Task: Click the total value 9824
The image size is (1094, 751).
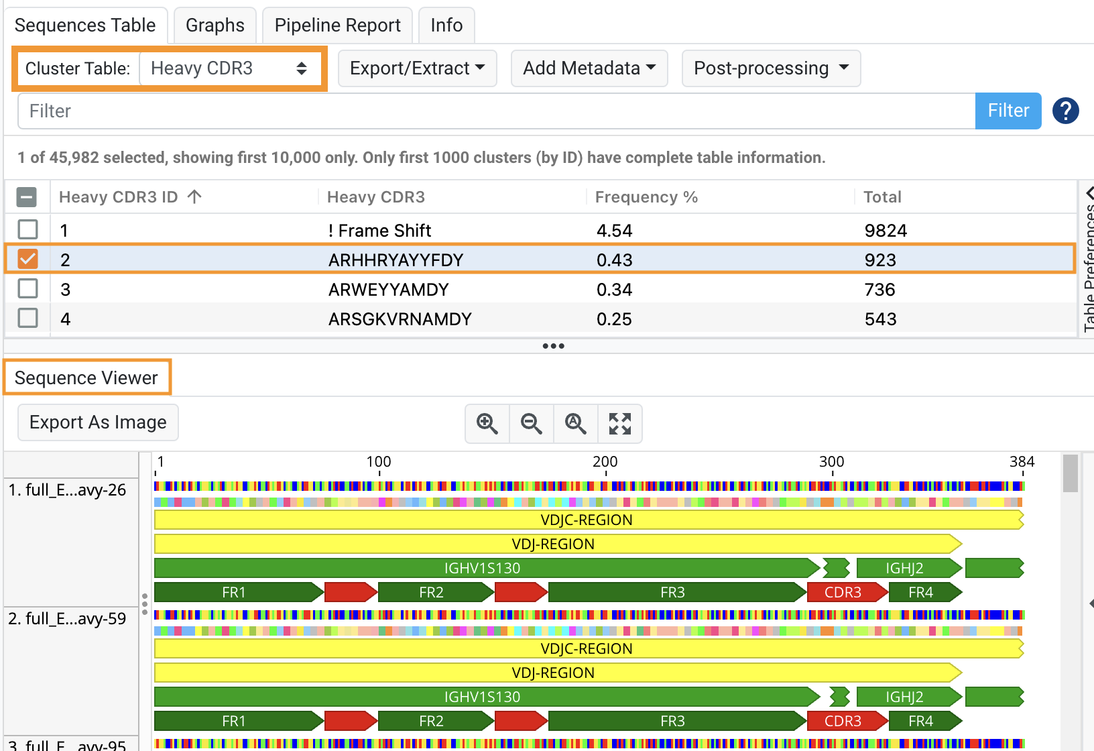Action: pos(886,231)
